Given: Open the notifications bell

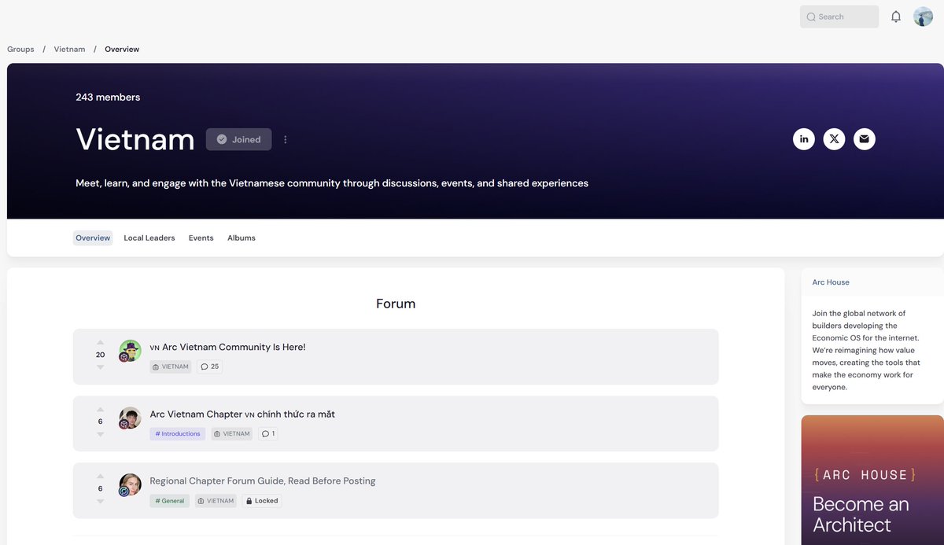Looking at the screenshot, I should [x=896, y=17].
